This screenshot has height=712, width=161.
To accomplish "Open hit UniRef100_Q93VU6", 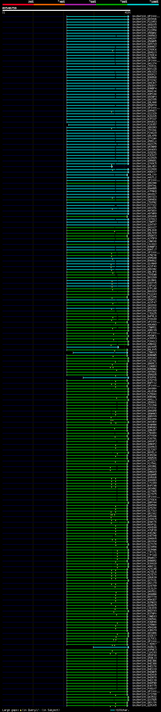I will click(144, 19).
